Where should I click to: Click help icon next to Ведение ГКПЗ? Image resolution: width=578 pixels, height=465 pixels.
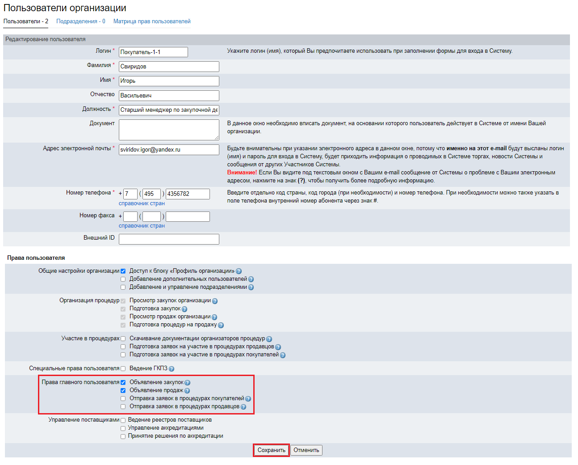[172, 369]
